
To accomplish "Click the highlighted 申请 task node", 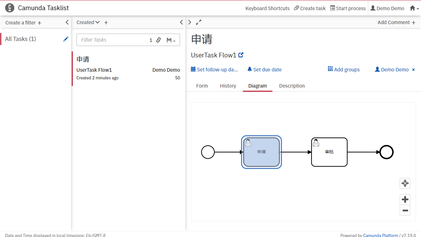I will 261,152.
